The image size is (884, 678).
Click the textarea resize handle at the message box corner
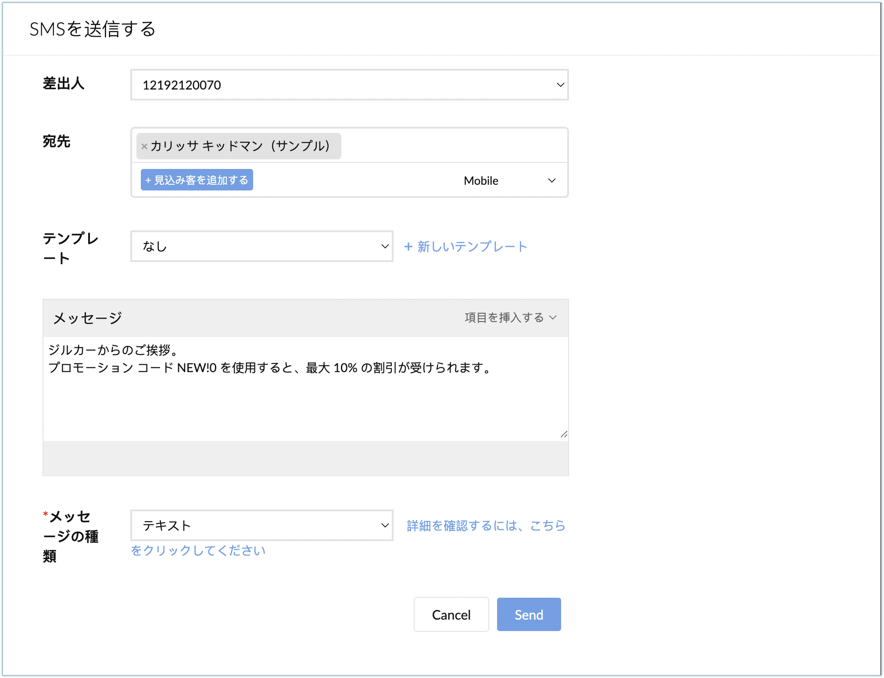pyautogui.click(x=564, y=434)
